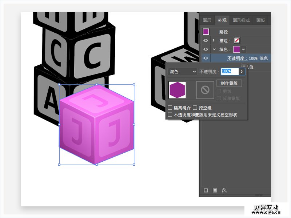Click the empty mask placeholder icon

[205, 90]
